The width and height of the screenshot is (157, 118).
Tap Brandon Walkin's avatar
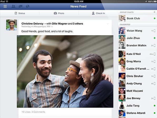(122, 45)
